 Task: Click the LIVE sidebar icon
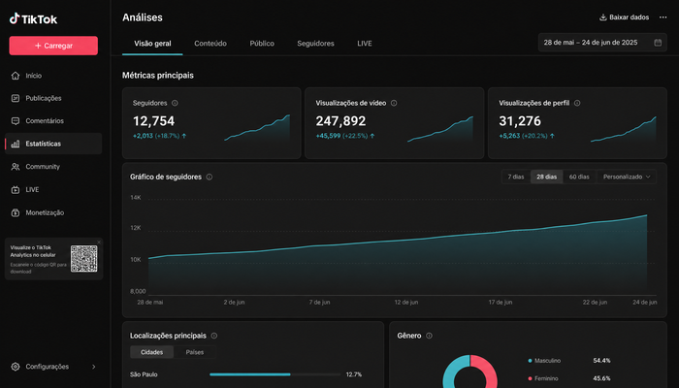click(16, 190)
